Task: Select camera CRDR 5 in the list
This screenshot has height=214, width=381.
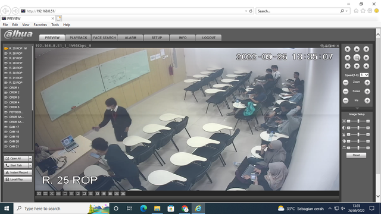Action: tap(14, 107)
